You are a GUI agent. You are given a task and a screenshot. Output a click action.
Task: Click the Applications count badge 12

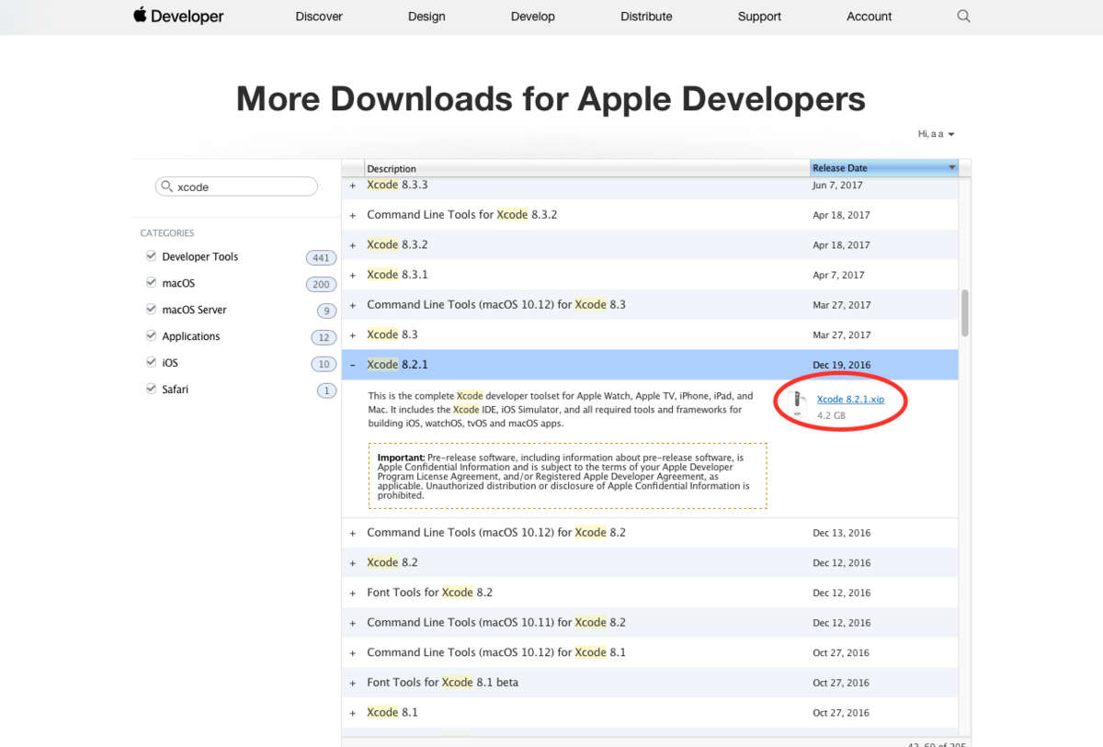(x=324, y=337)
